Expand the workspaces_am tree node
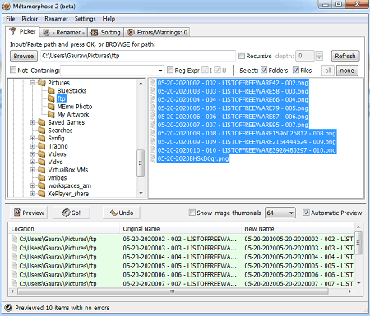The height and width of the screenshot is (316, 370). tap(32, 185)
